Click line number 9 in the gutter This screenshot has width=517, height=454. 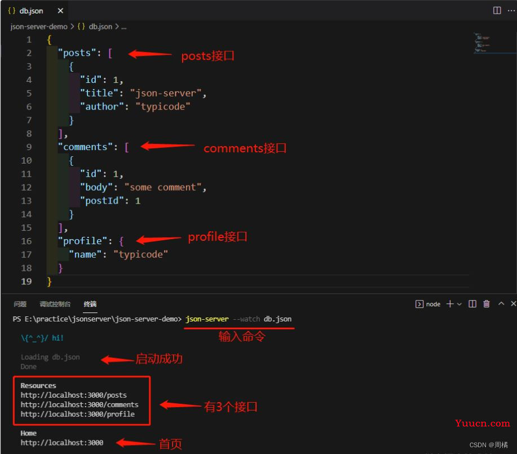point(29,147)
